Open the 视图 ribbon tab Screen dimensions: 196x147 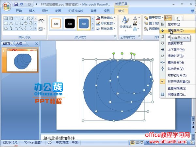pyautogui.click(x=106, y=11)
